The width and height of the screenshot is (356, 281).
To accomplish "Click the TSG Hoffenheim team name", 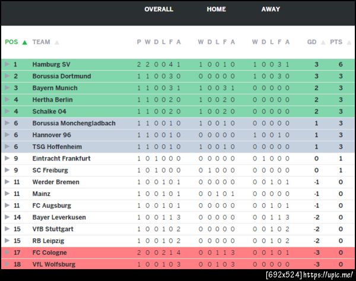I will [57, 147].
